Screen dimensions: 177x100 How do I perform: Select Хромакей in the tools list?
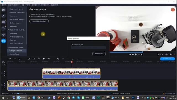[13, 33]
